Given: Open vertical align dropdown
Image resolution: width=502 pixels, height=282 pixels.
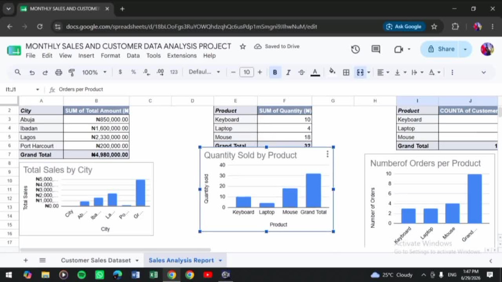Looking at the screenshot, I should click(400, 73).
